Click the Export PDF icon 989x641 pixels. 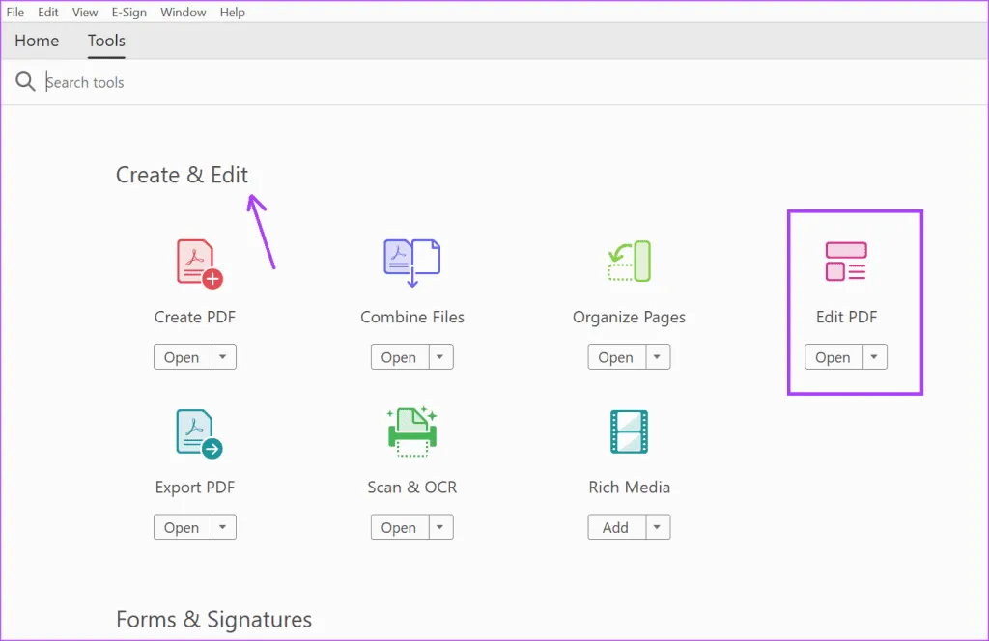(x=198, y=432)
